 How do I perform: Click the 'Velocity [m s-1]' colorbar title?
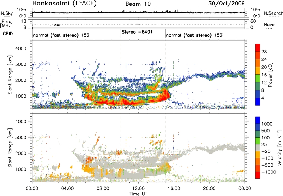coord(279,148)
